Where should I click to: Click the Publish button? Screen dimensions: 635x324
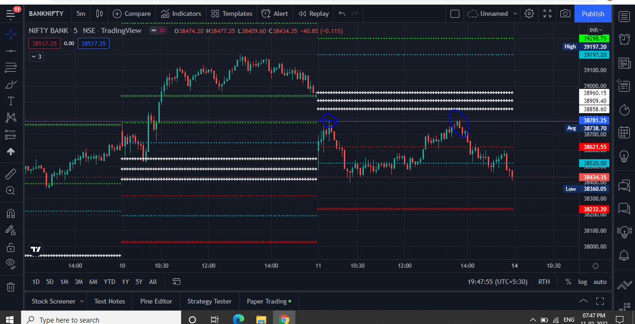pyautogui.click(x=593, y=14)
